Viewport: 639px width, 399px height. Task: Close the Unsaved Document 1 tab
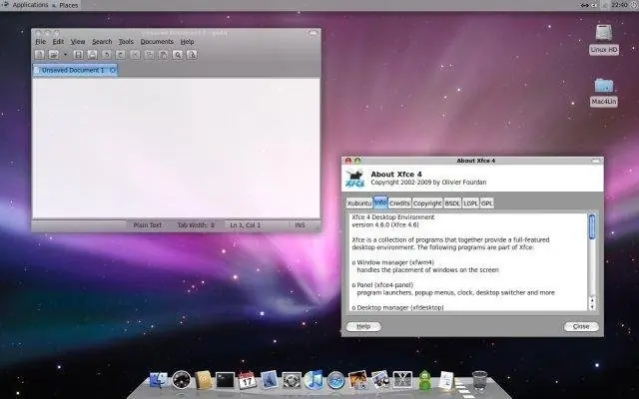coord(113,70)
